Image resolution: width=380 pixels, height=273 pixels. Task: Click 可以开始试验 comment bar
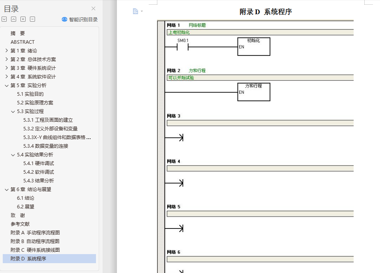260,78
